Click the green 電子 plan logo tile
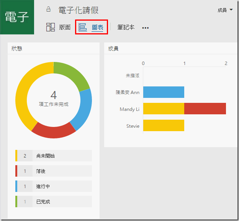The width and height of the screenshot is (239, 221). click(x=17, y=17)
